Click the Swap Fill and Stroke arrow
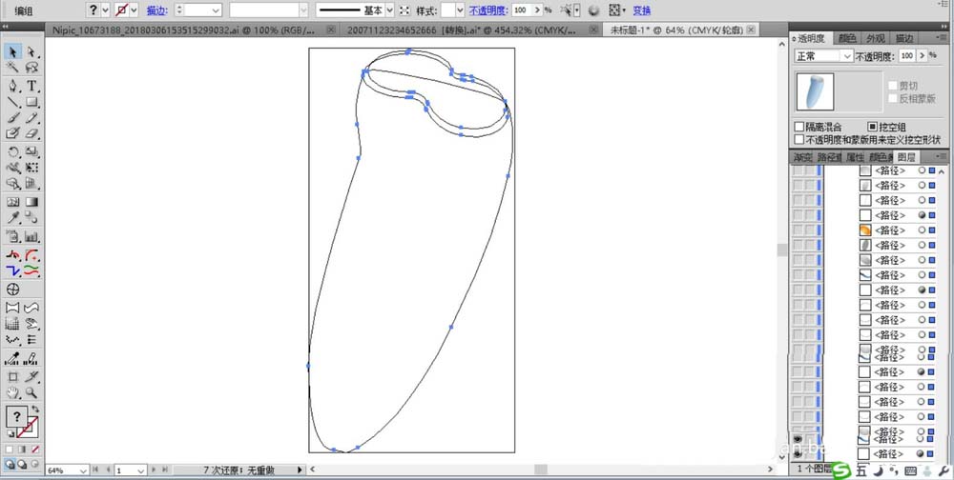Screen dimensions: 954x480 (36, 410)
